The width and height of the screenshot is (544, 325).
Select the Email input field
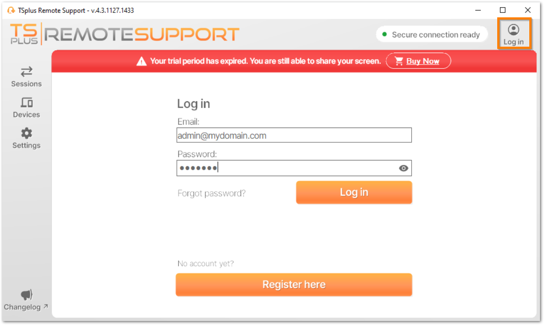coord(294,135)
